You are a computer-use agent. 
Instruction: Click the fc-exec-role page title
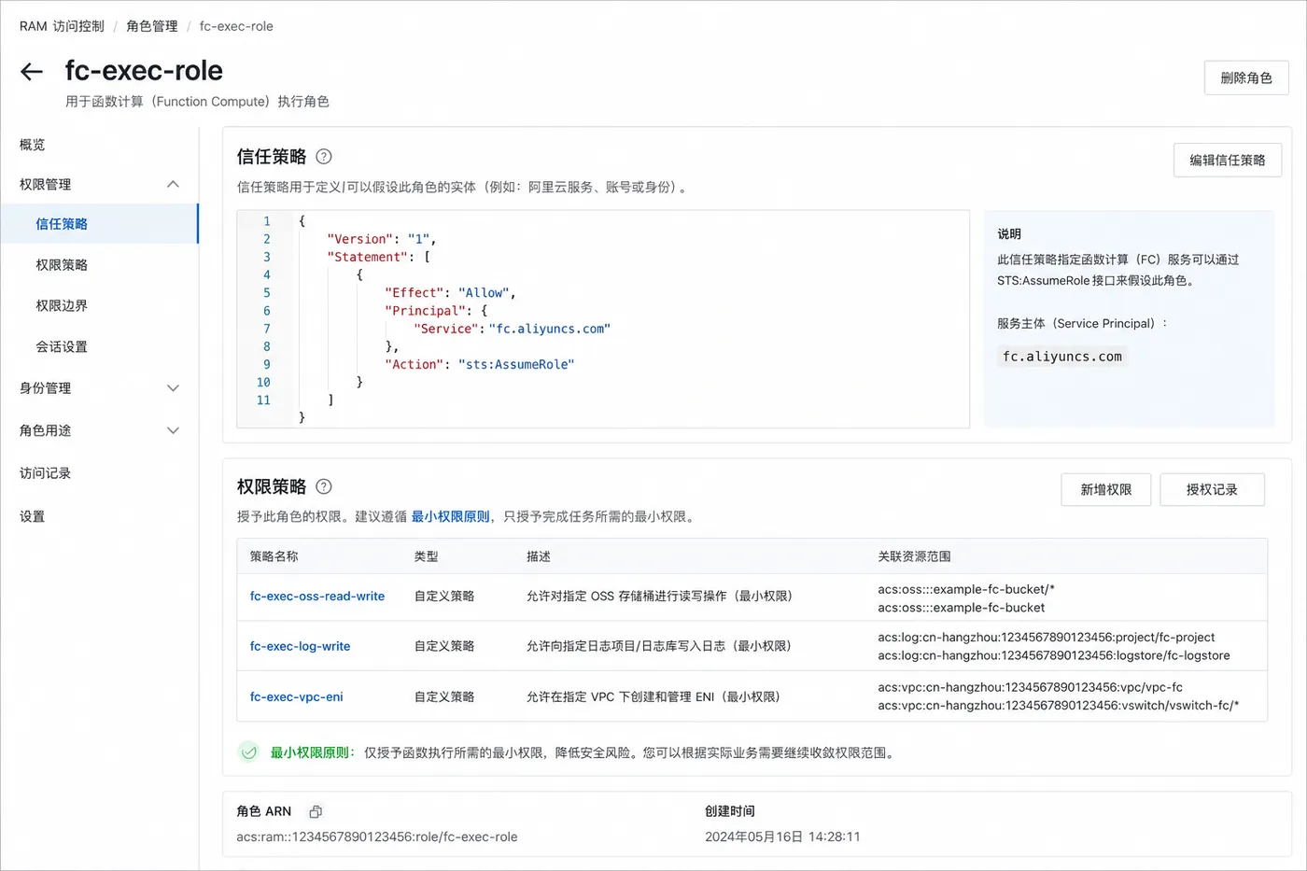click(144, 71)
